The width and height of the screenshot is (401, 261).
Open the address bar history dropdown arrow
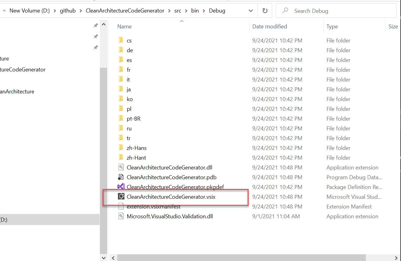tap(250, 10)
